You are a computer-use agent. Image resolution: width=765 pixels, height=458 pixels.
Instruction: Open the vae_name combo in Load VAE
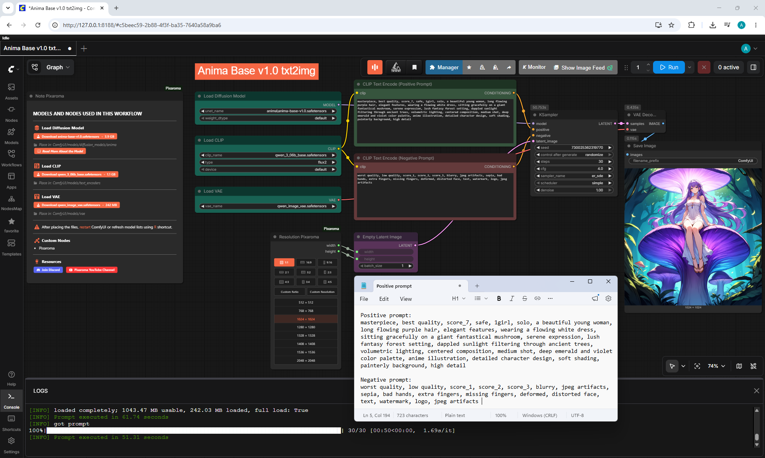268,206
